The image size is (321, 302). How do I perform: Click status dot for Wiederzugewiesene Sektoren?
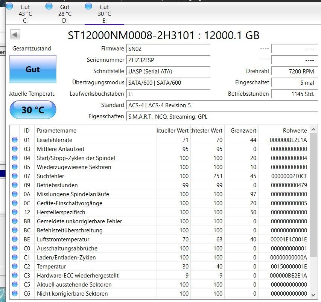tap(15, 167)
